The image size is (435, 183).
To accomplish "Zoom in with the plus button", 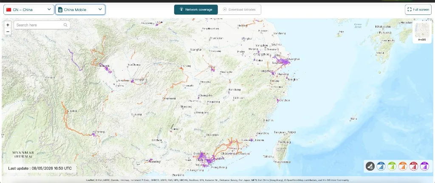I will pyautogui.click(x=8, y=25).
